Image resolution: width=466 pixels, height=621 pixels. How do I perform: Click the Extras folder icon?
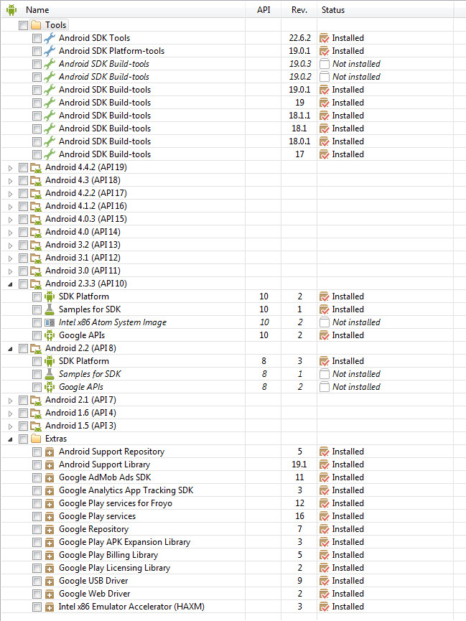click(x=36, y=439)
